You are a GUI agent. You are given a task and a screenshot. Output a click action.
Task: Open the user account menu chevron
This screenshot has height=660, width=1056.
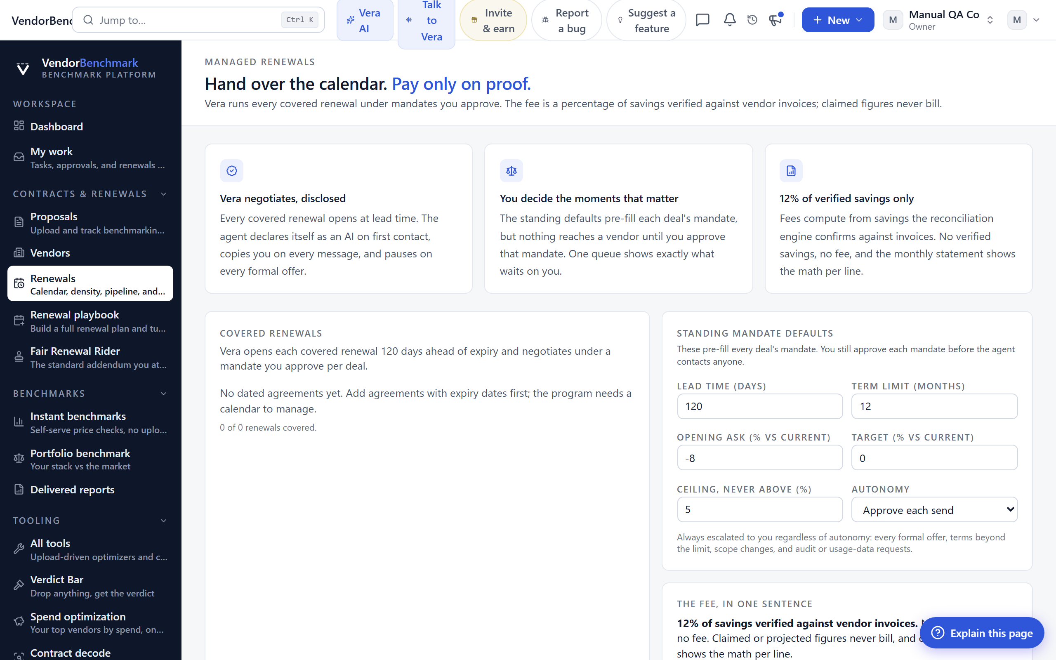[1036, 20]
